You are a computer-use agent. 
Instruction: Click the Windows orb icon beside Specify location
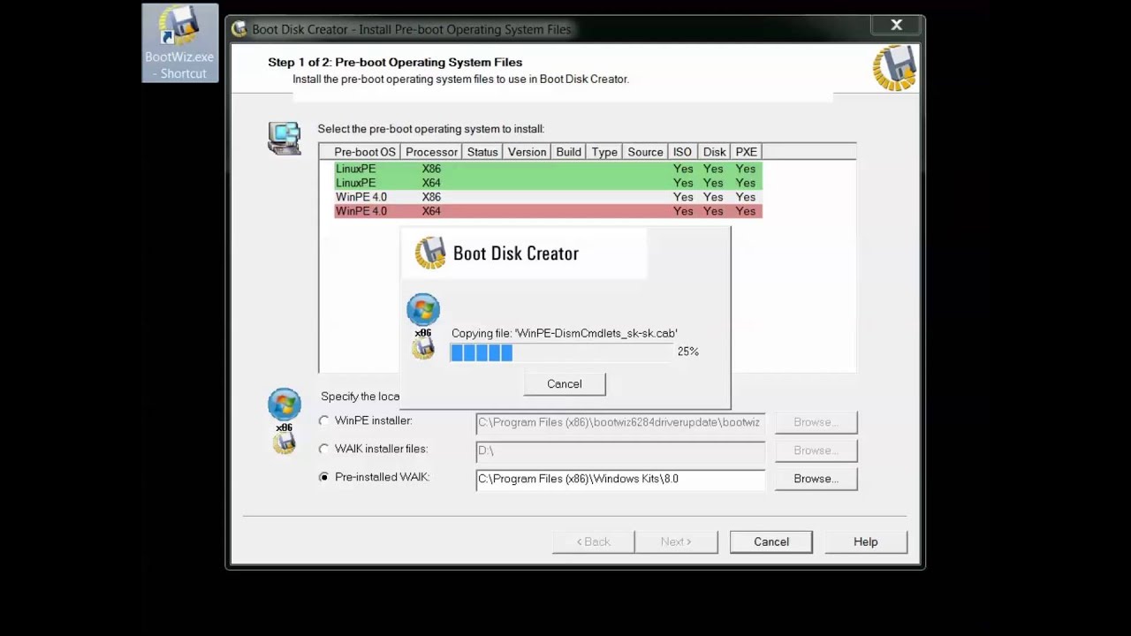point(285,405)
